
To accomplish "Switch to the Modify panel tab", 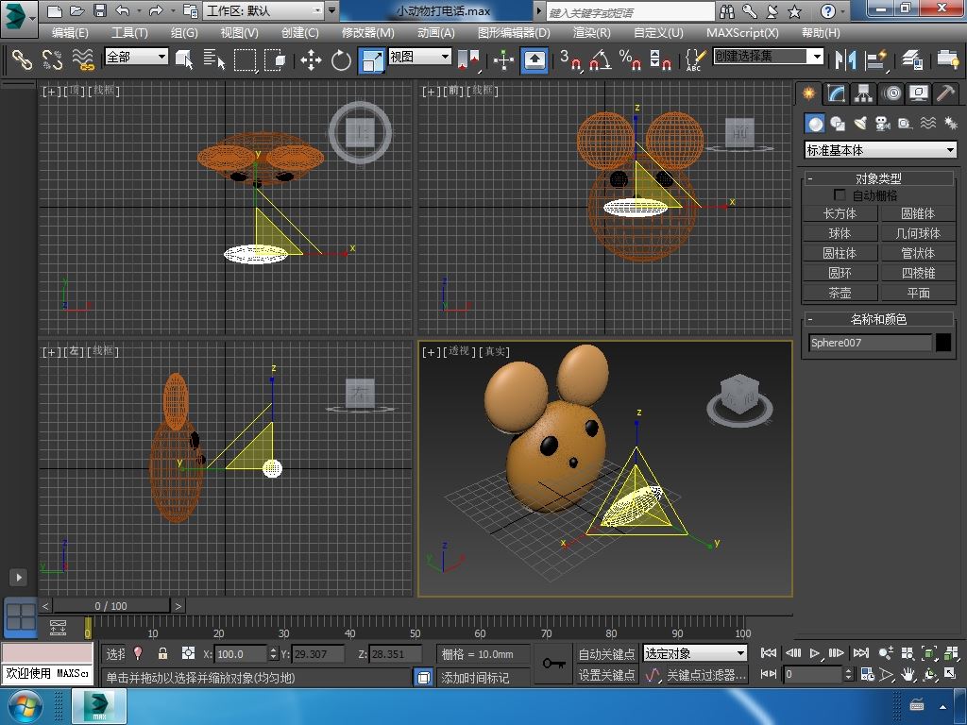I will [x=837, y=93].
